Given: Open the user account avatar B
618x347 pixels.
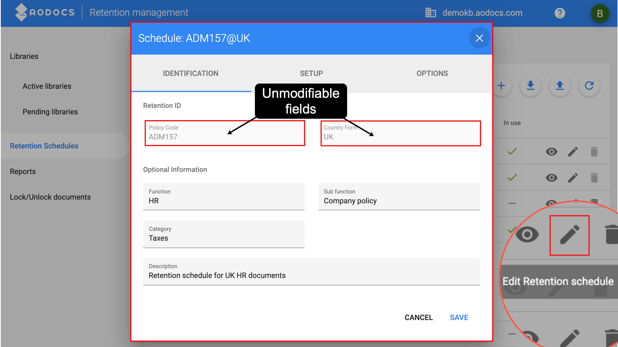Looking at the screenshot, I should pos(600,13).
